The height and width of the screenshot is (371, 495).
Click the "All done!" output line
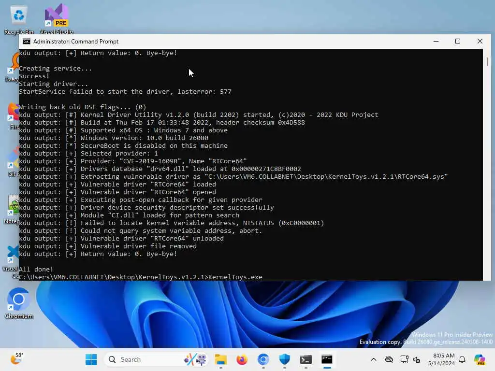coord(36,269)
